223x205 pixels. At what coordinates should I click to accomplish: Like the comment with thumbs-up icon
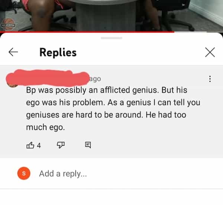point(30,145)
